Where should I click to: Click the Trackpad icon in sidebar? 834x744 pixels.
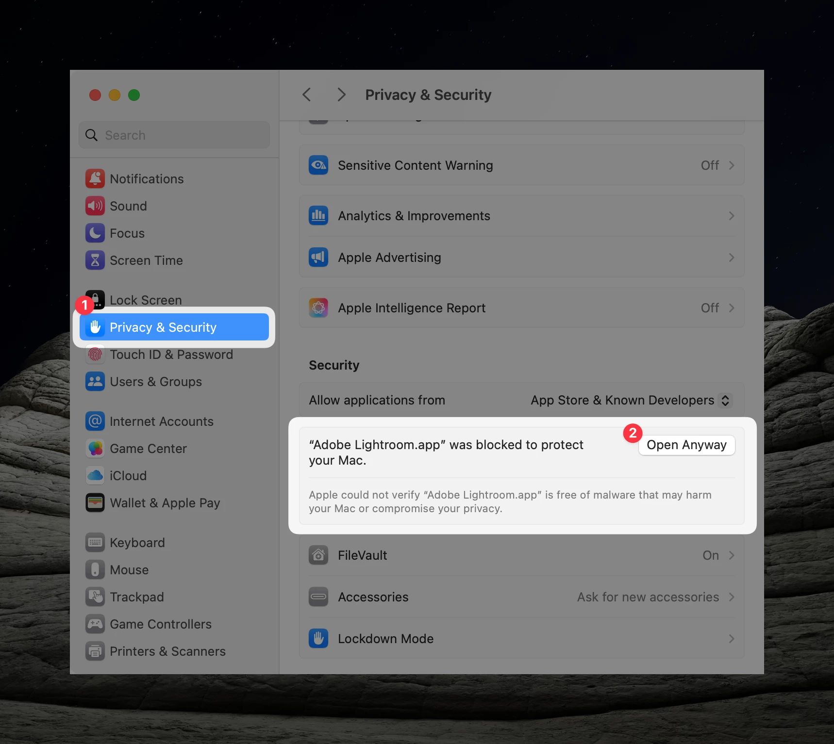pos(95,597)
